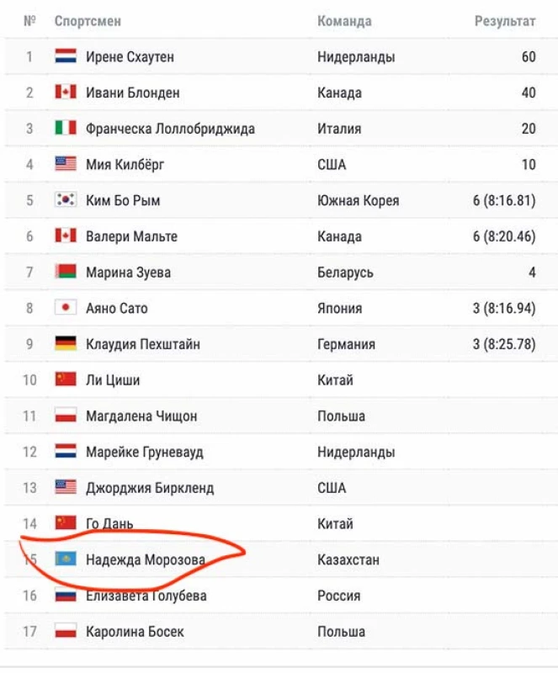
Task: Click team name Казахстан
Action: (x=348, y=559)
